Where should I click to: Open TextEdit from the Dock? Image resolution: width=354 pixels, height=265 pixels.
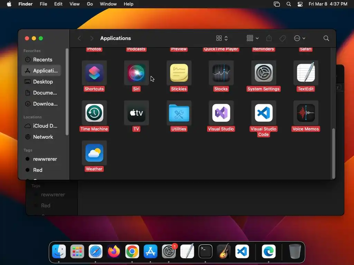coord(187,251)
